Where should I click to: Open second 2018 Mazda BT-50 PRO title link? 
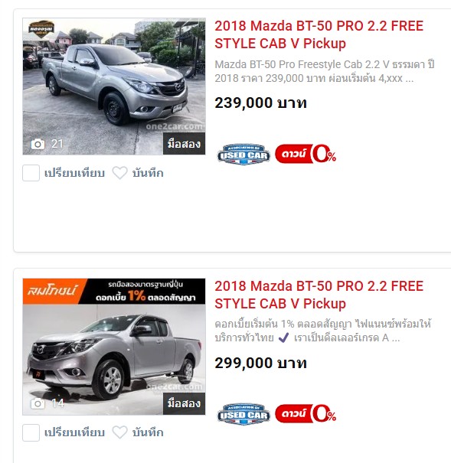point(319,295)
